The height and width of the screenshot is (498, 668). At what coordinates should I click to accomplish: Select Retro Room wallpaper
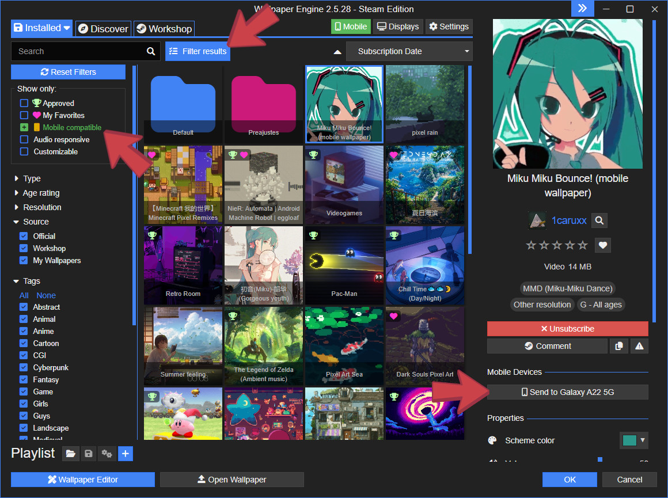click(183, 265)
